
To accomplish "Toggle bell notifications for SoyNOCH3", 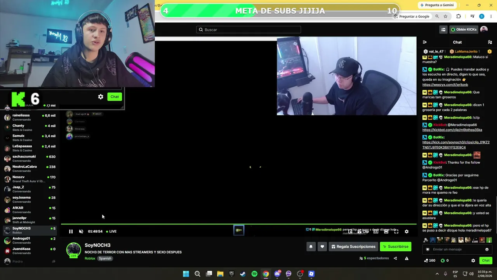I will click(x=311, y=246).
